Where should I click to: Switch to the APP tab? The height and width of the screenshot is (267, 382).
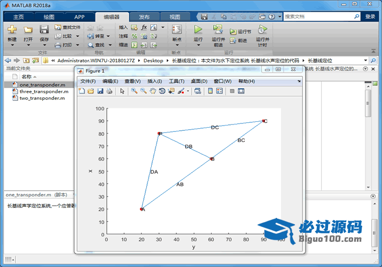tap(80, 17)
